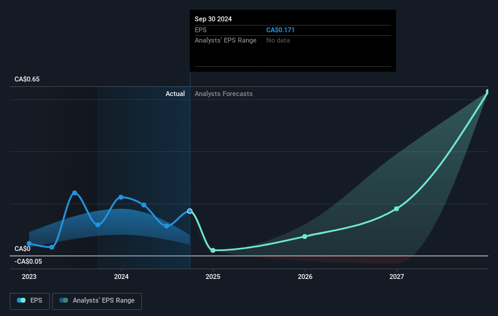Click the 2026 forecast EPS data point
This screenshot has width=498, height=316.
tap(305, 236)
